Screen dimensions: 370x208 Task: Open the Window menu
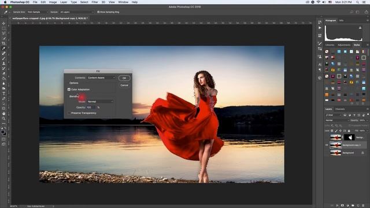pos(123,2)
